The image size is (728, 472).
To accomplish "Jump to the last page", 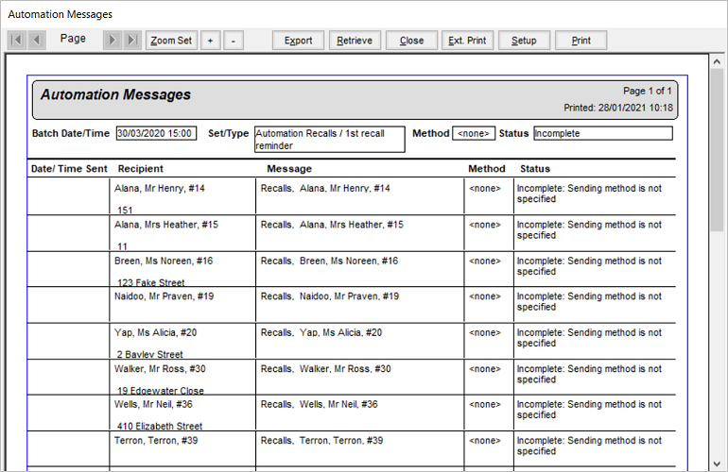I will (x=131, y=41).
